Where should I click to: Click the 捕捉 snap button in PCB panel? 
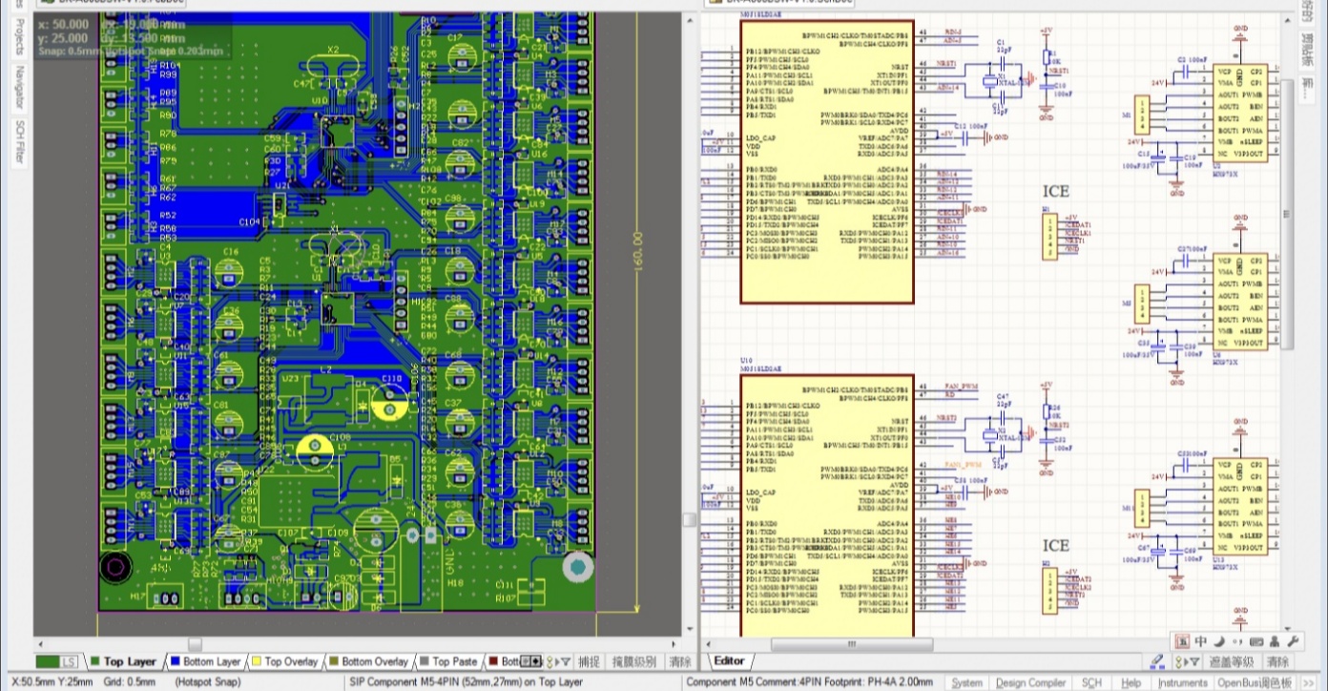coord(590,661)
